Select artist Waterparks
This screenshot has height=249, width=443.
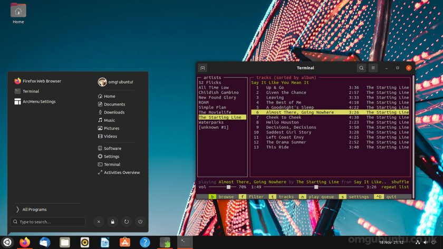[211, 122]
